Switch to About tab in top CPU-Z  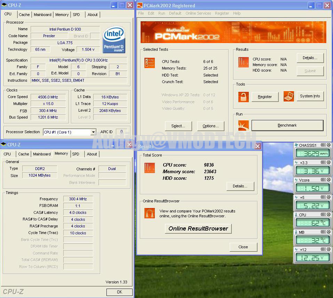click(x=92, y=15)
